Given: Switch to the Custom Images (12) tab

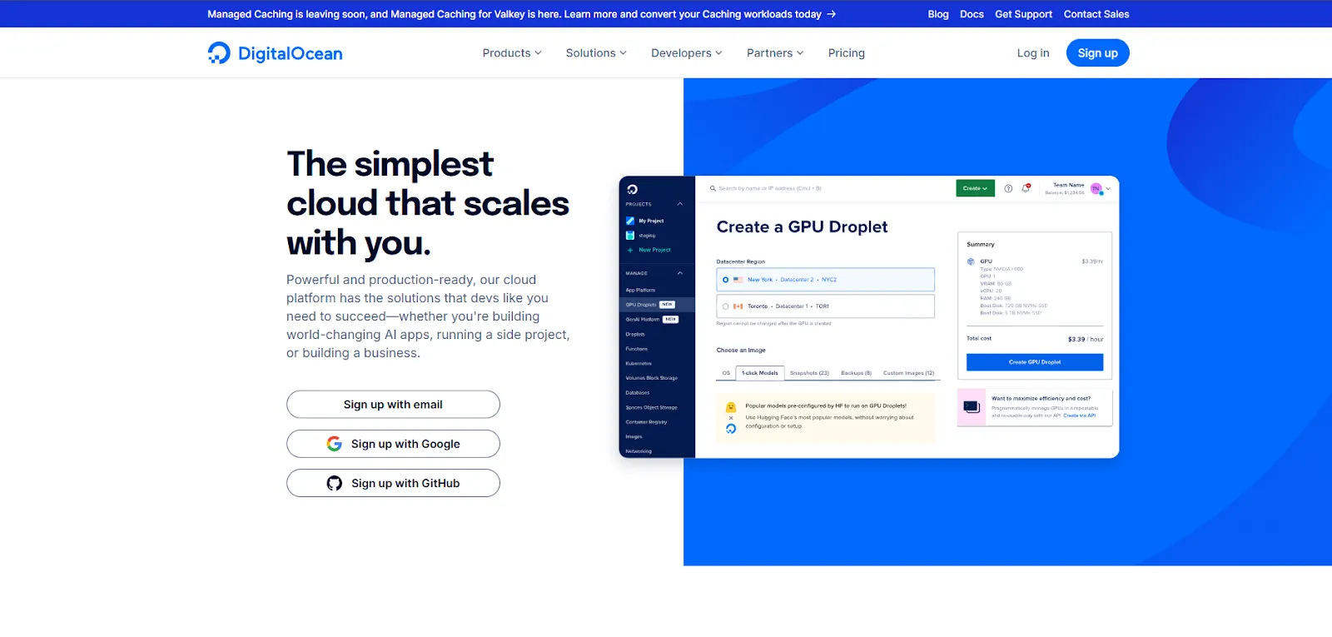Looking at the screenshot, I should point(908,373).
